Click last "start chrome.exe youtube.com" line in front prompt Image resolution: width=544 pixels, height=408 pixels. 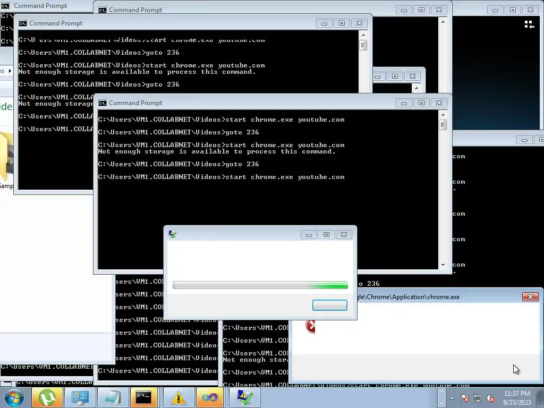pyautogui.click(x=285, y=177)
